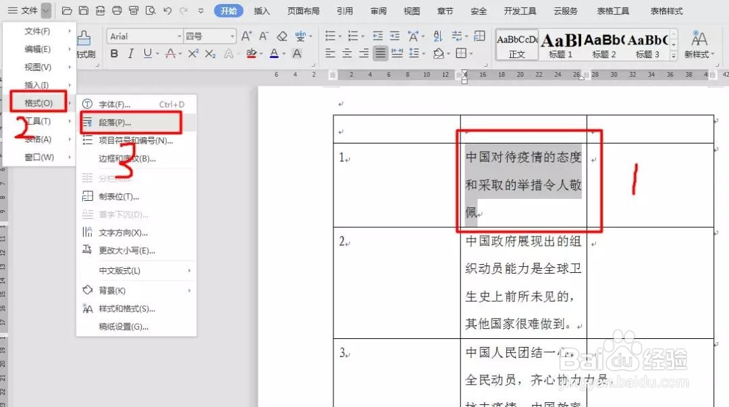Open the highlight color dropdown arrow

261,55
